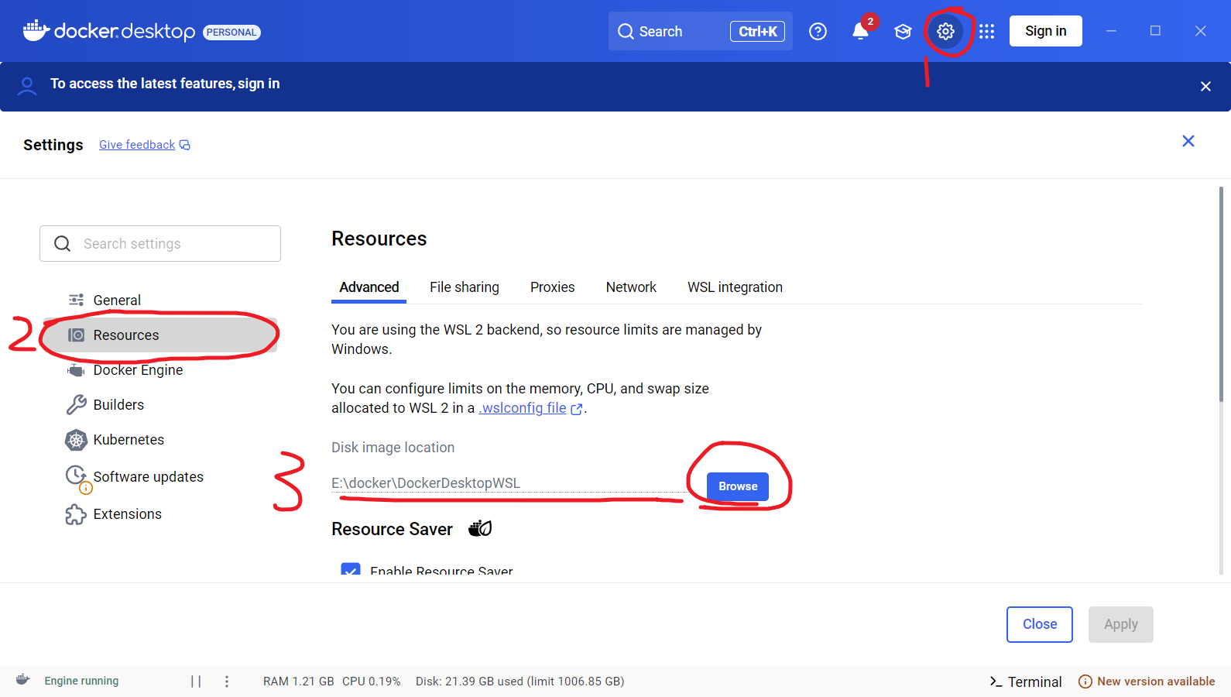Screen dimensions: 1231x697
Task: Click the Builders wrench icon
Action: (76, 404)
